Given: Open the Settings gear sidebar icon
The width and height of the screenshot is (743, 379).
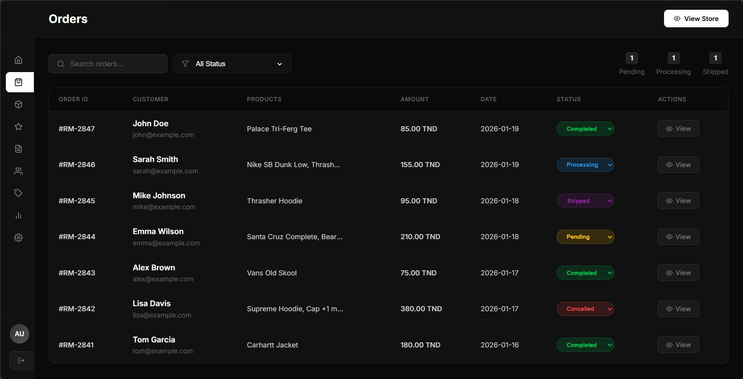Looking at the screenshot, I should click(18, 238).
